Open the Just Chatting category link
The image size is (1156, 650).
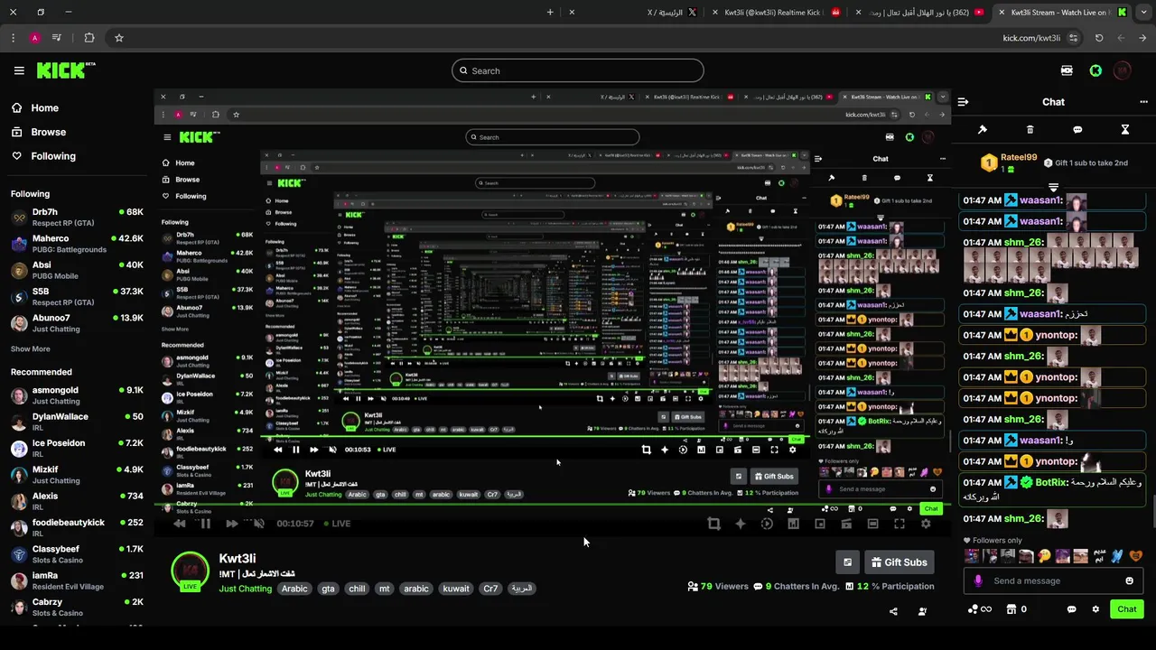tap(245, 589)
